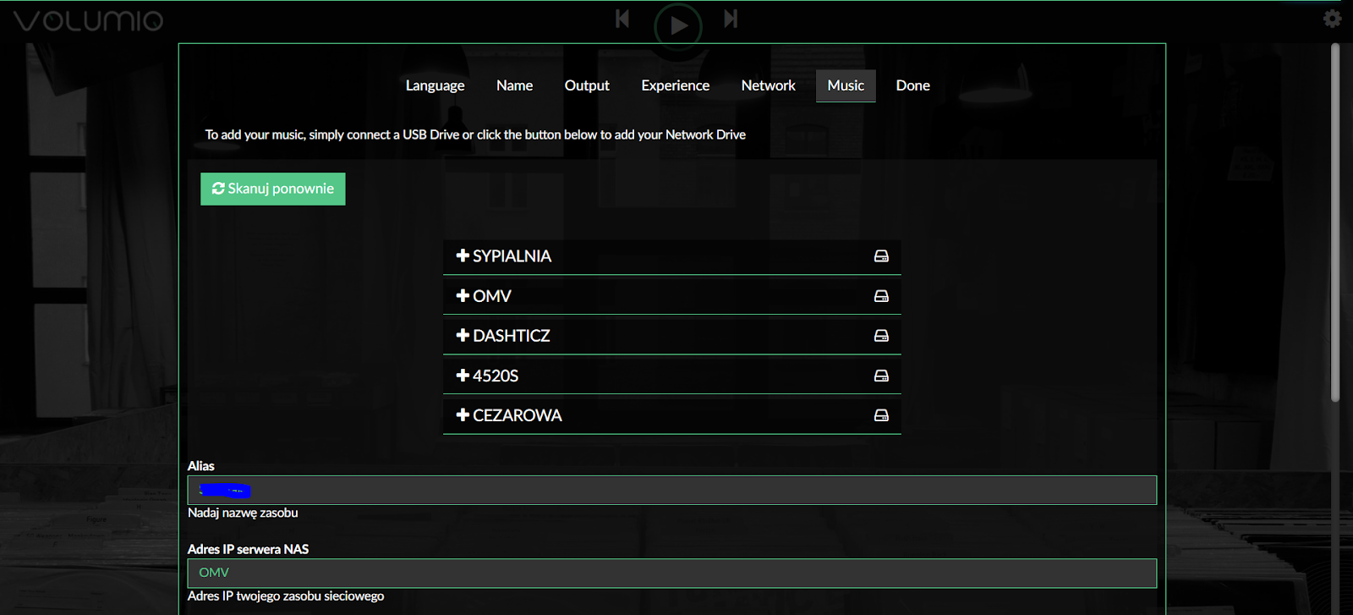Click the drive icon in the SYPIALNIA row
This screenshot has height=615, width=1353.
(881, 256)
